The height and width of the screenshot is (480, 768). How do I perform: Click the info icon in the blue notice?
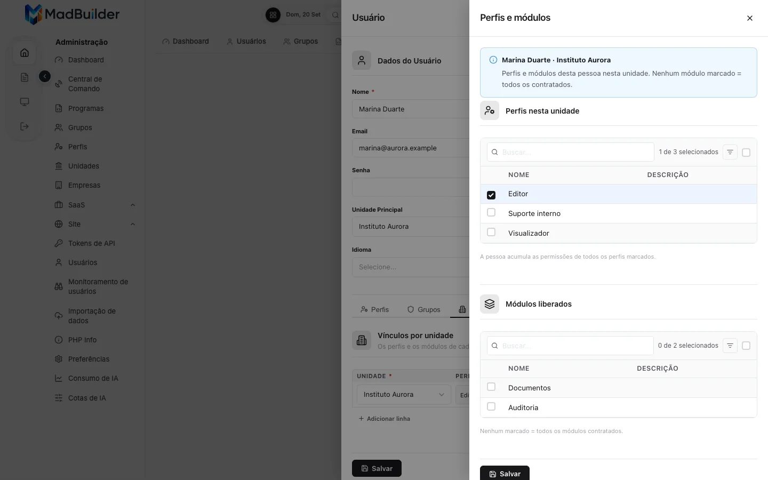tap(493, 60)
